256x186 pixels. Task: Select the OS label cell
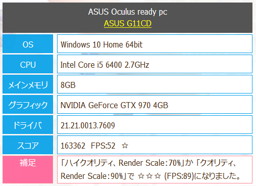pos(28,44)
